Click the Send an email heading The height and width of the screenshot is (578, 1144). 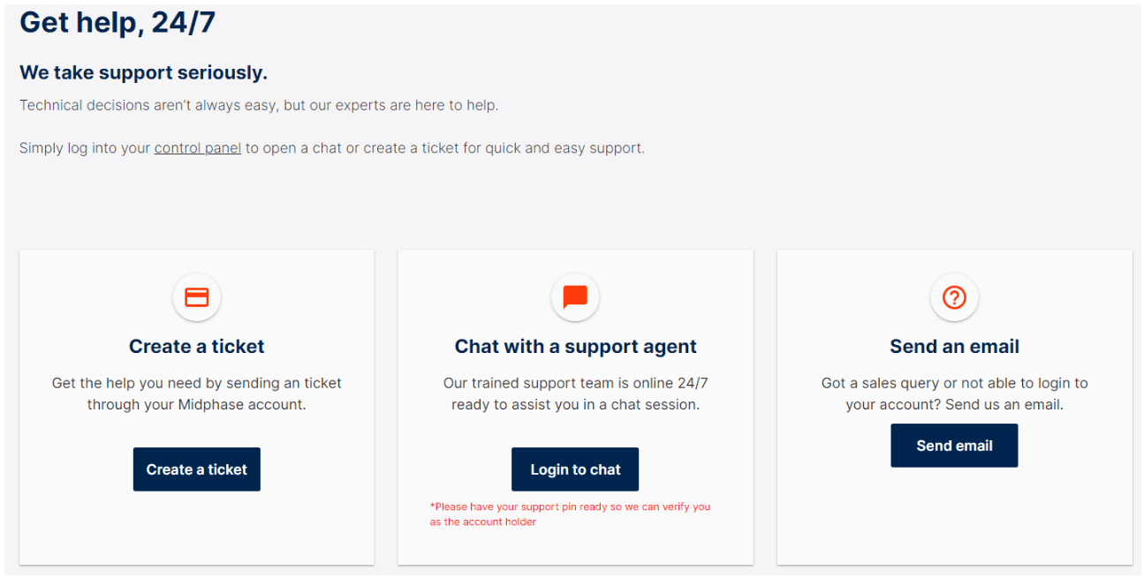pyautogui.click(x=954, y=347)
